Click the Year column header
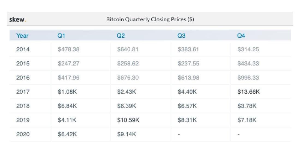Screen dimensions: 300x155 pos(22,35)
